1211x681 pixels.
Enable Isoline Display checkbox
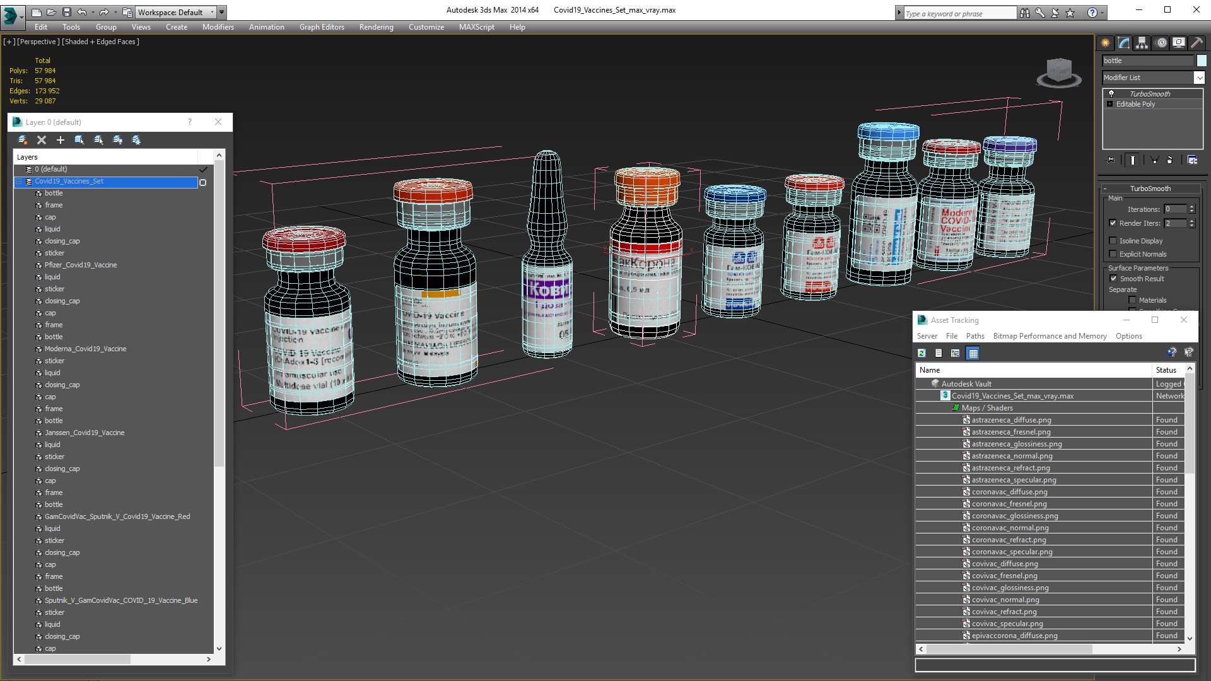(x=1113, y=241)
